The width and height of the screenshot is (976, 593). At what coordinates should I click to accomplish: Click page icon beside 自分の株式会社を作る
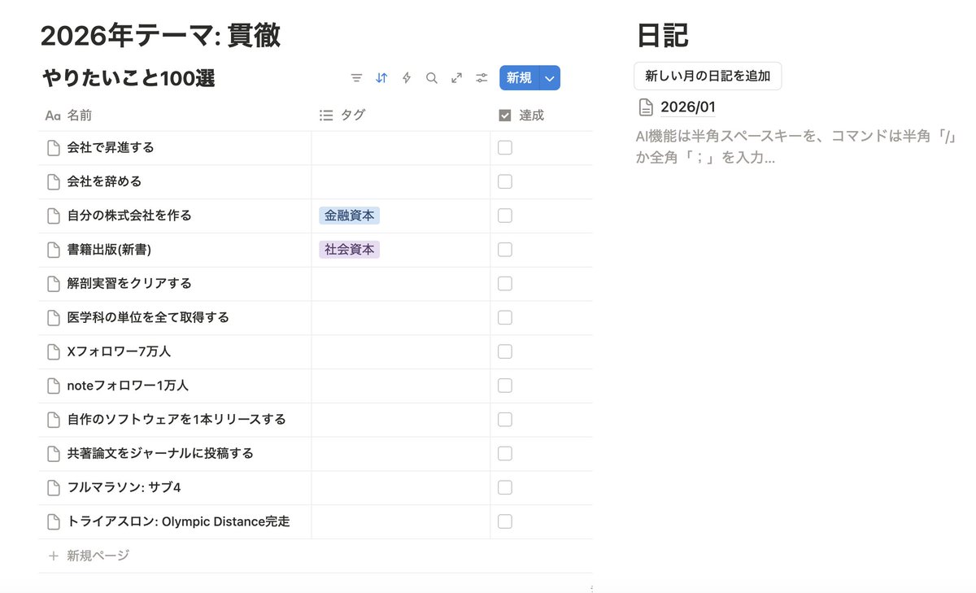tap(54, 216)
